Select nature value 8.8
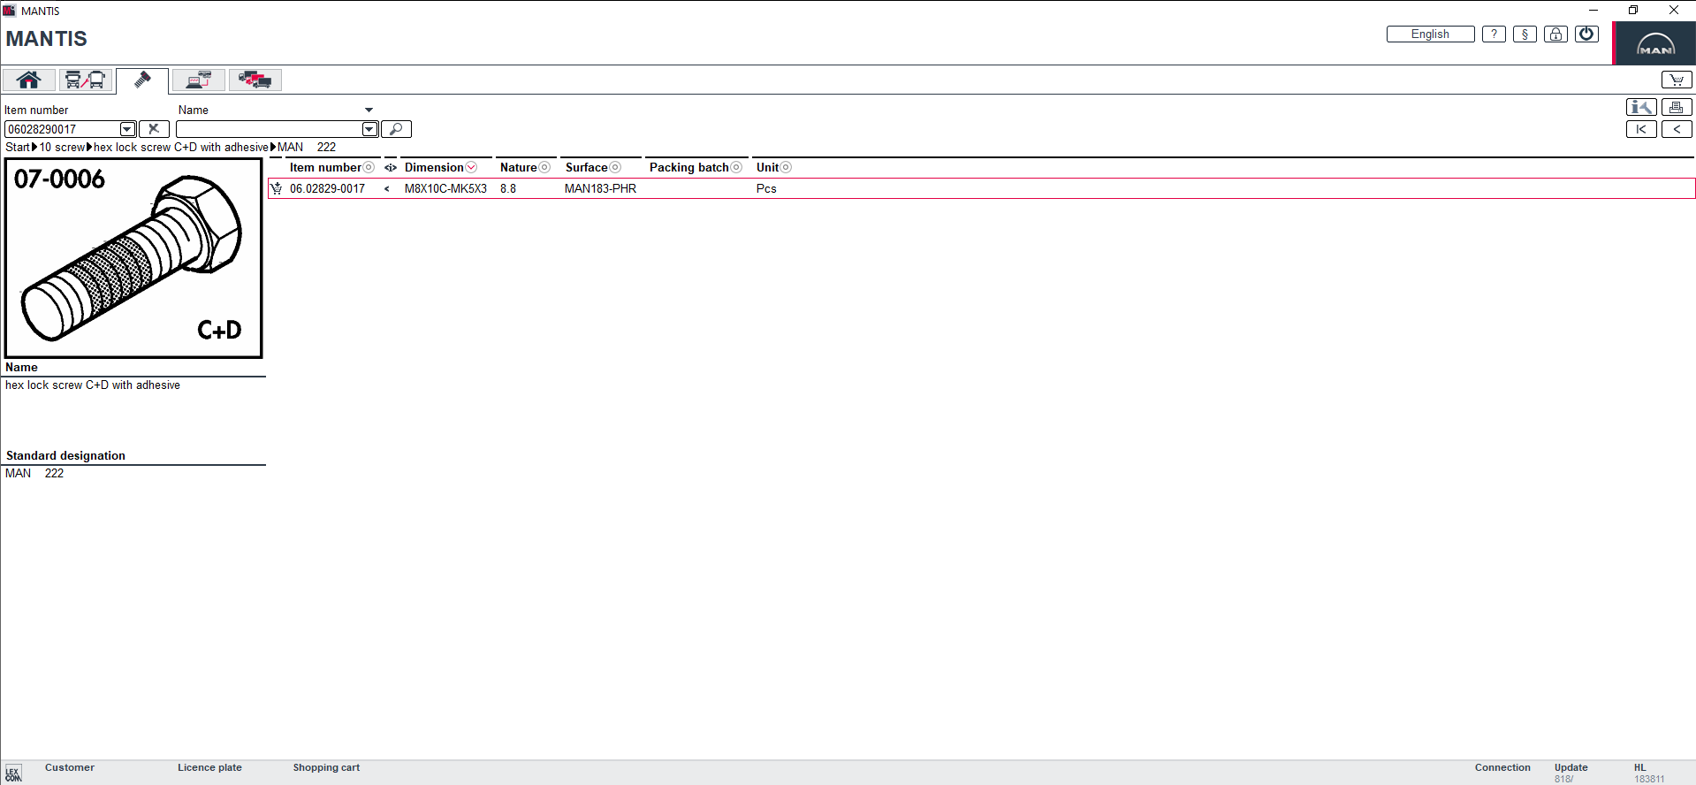This screenshot has height=785, width=1696. 508,189
